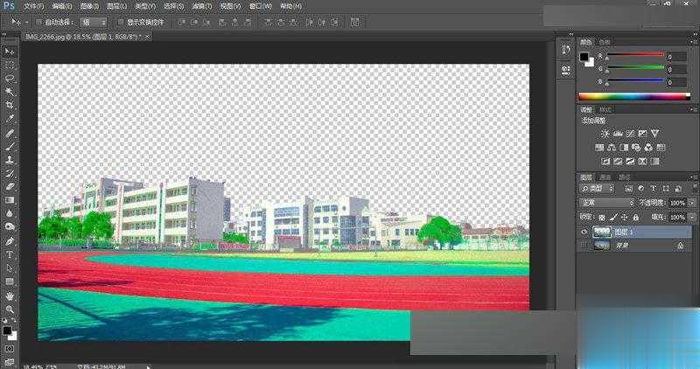The width and height of the screenshot is (700, 369).
Task: Expand the toolbox double-arrow
Action: pos(4,34)
